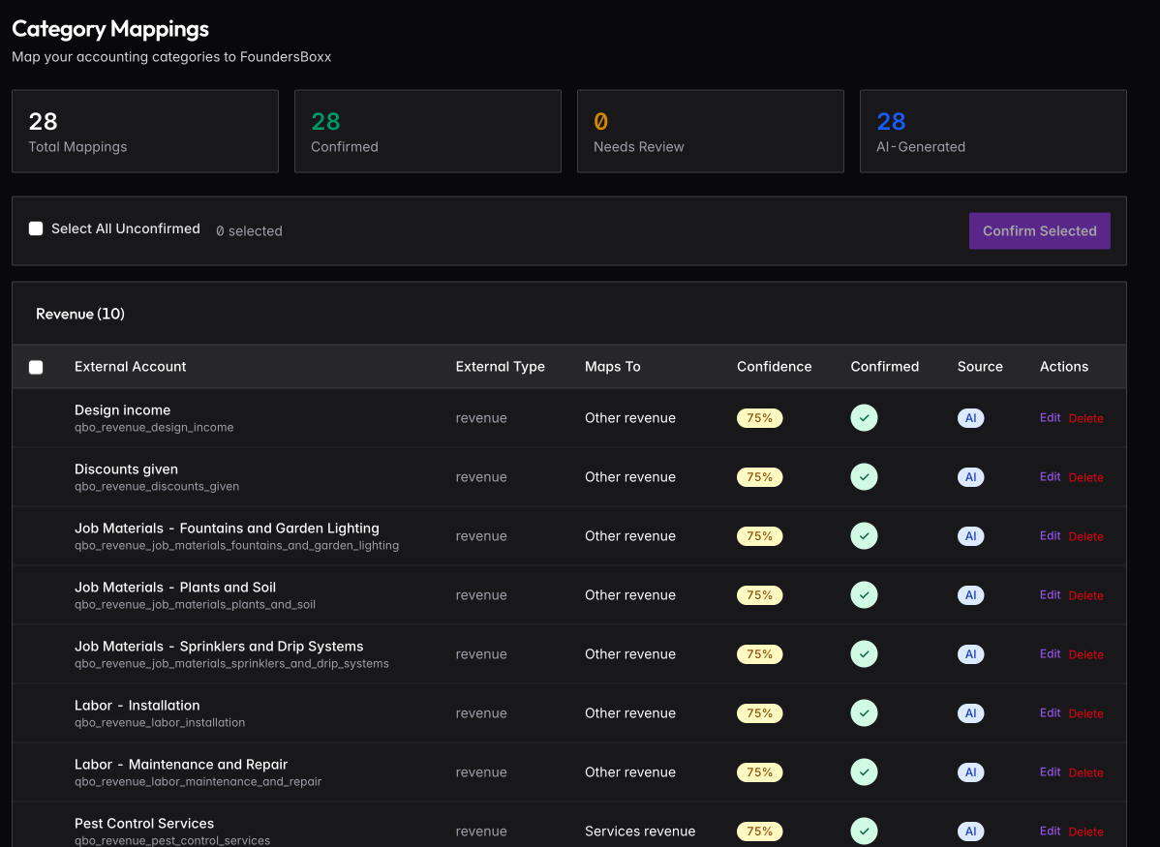Screen dimensions: 1160x847
Task: Click the External Account column header
Action: (130, 367)
